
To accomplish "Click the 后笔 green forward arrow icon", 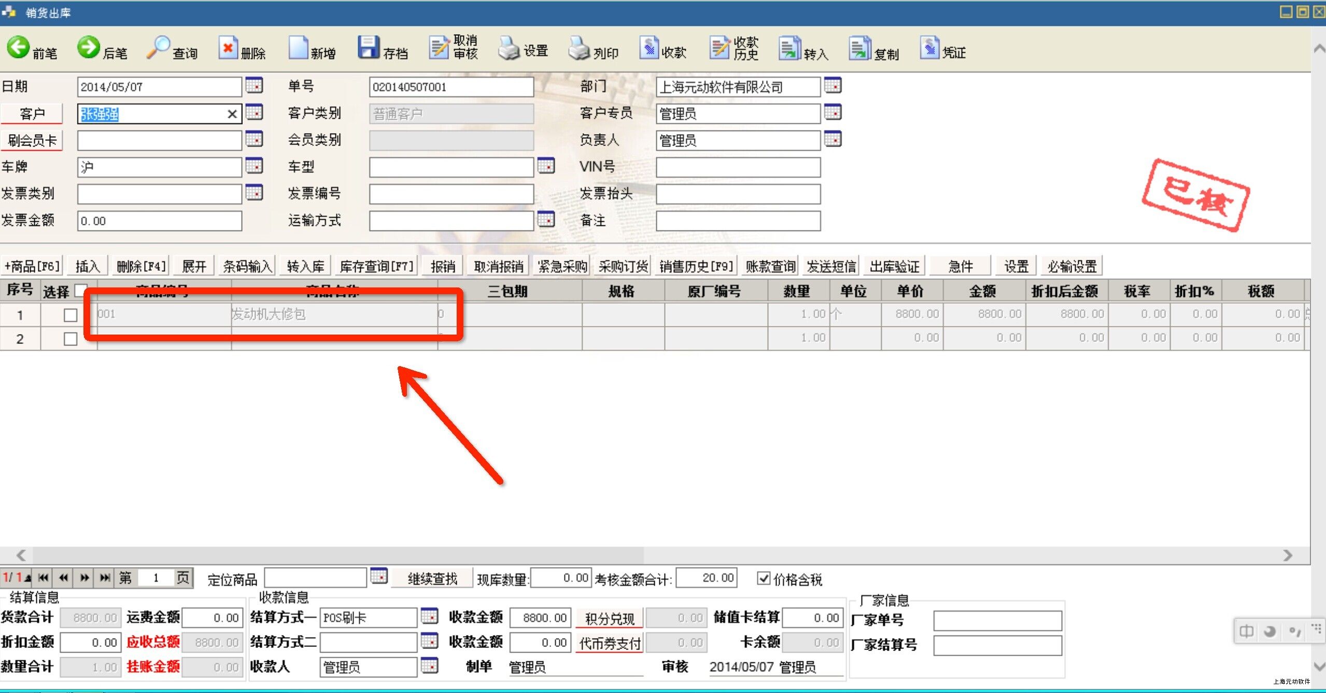I will [x=88, y=48].
